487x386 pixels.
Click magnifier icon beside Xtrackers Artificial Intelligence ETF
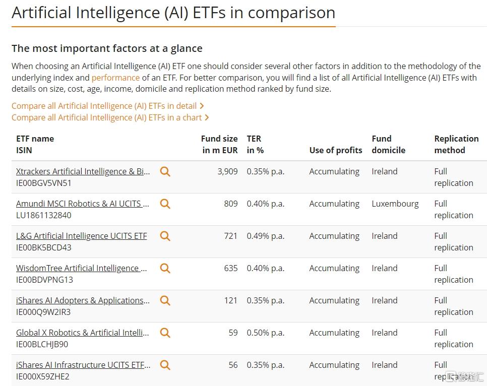(165, 171)
